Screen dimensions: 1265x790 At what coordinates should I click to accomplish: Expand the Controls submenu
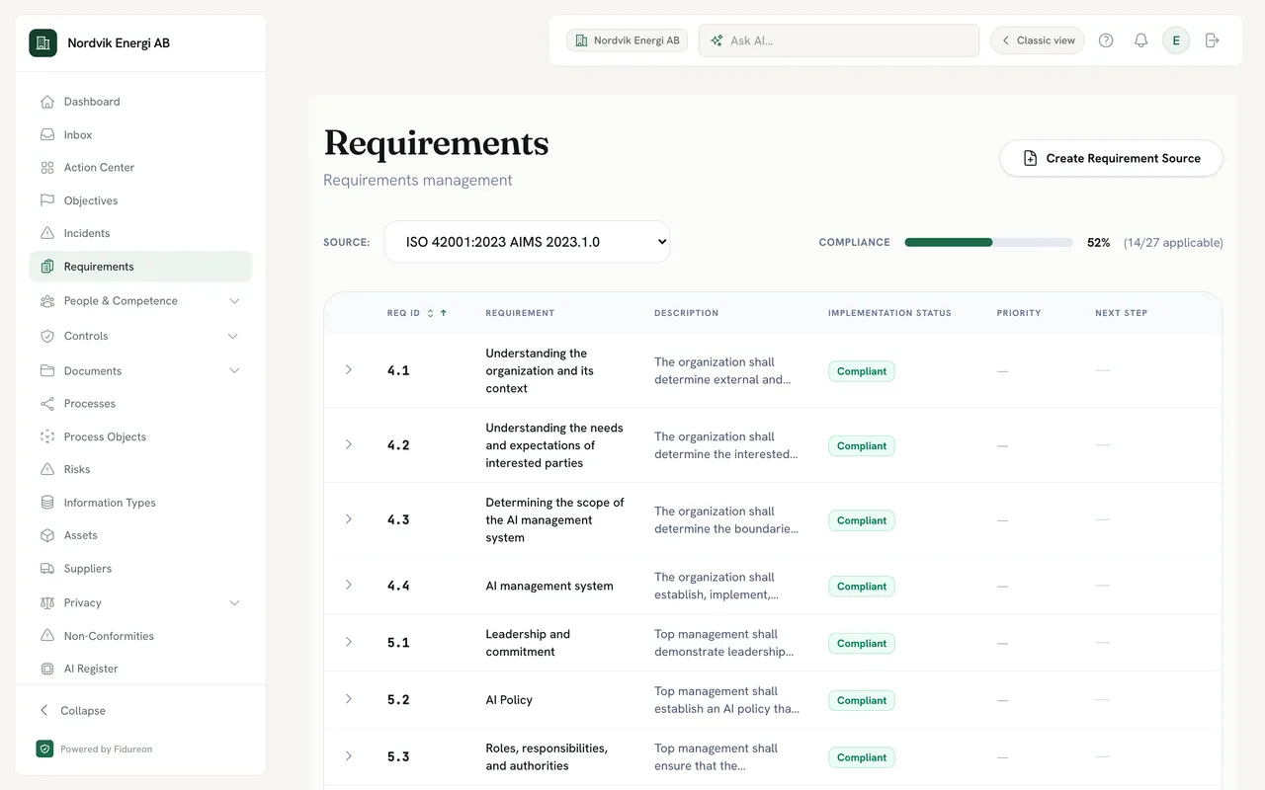233,336
